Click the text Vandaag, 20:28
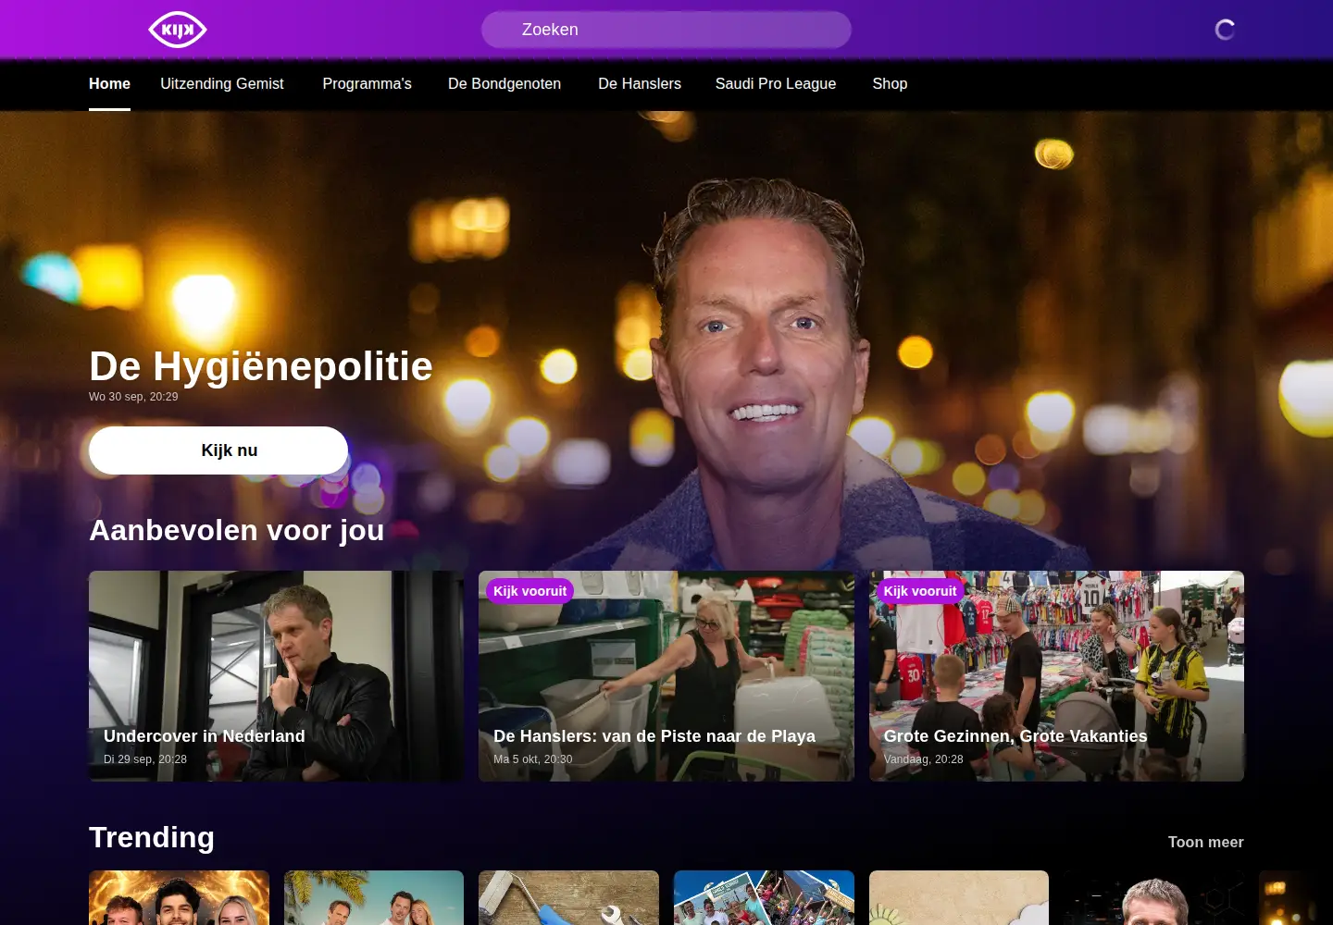The height and width of the screenshot is (925, 1333). click(923, 759)
